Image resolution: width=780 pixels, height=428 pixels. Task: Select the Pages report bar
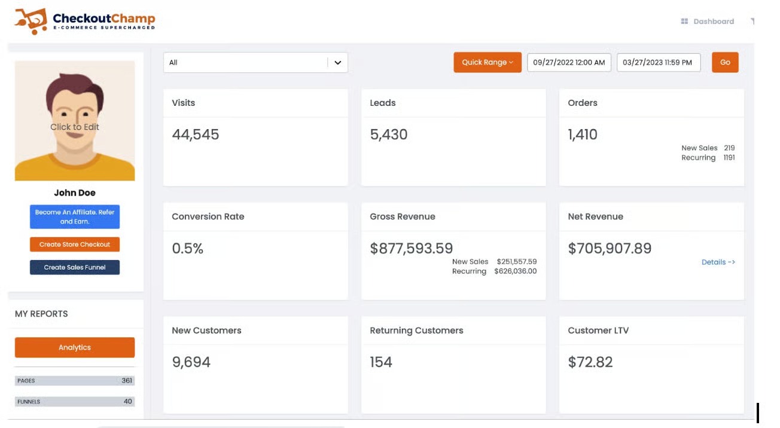point(75,381)
